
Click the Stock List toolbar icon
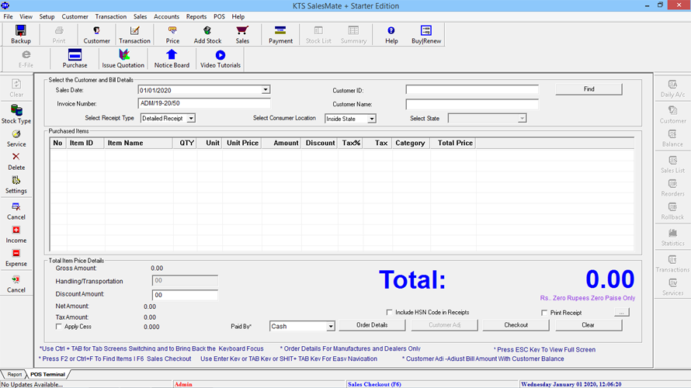pyautogui.click(x=318, y=34)
